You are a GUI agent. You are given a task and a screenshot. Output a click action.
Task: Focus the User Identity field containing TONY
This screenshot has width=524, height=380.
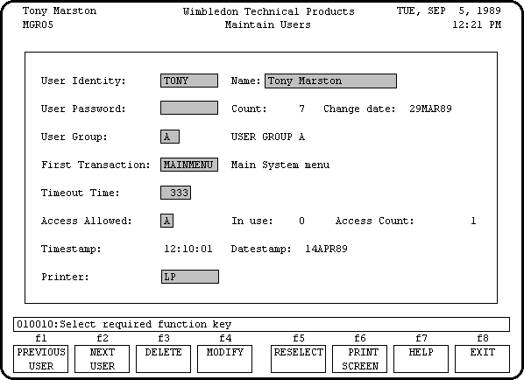pyautogui.click(x=189, y=81)
